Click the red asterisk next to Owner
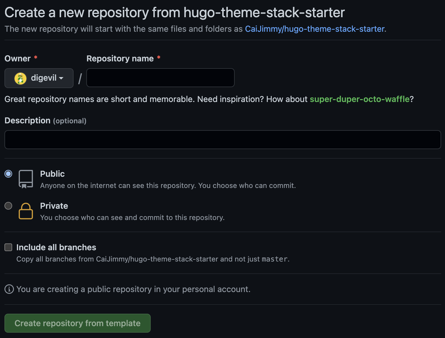445x338 pixels. tap(35, 58)
